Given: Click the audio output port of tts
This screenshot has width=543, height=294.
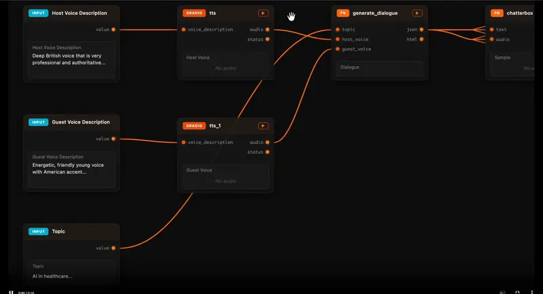Looking at the screenshot, I should tap(268, 30).
